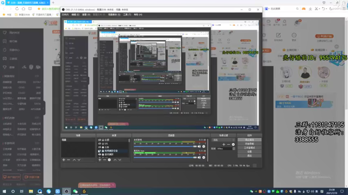This screenshot has width=348, height=195.
Task: Open the 发布动态 edit icon on webpage
Action: pyautogui.click(x=278, y=35)
